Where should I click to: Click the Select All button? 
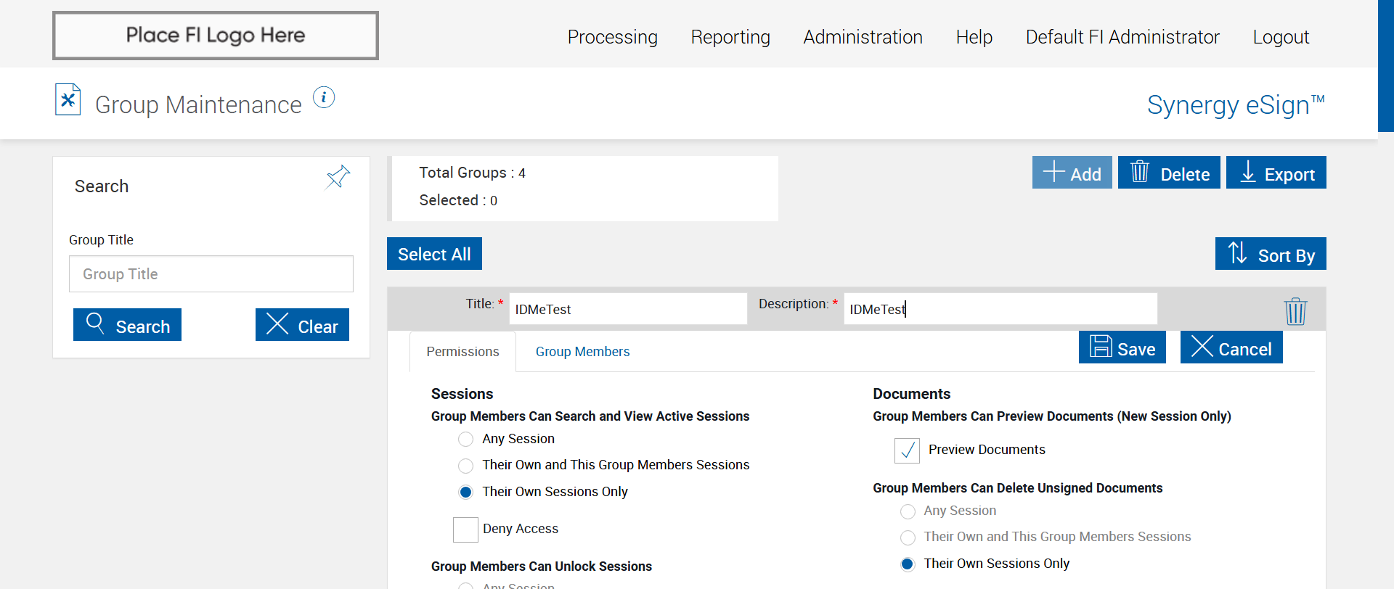[434, 254]
